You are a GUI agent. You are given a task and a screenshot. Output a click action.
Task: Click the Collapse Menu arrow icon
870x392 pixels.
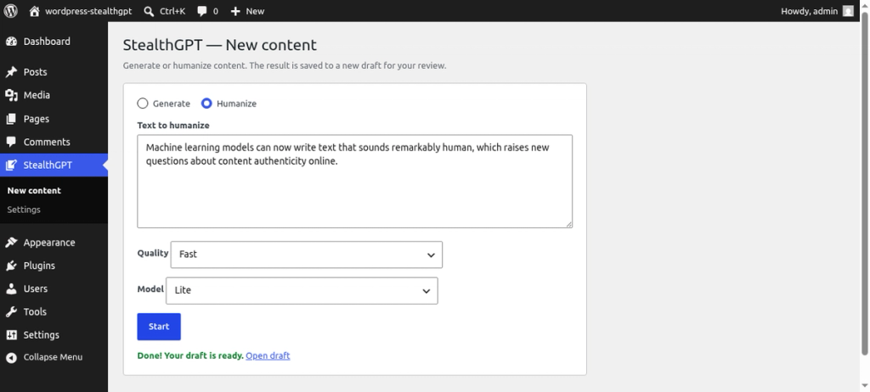click(11, 357)
